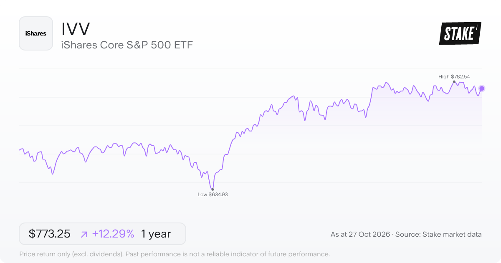Select the IVV ticker heading
The width and height of the screenshot is (501, 263).
(76, 29)
